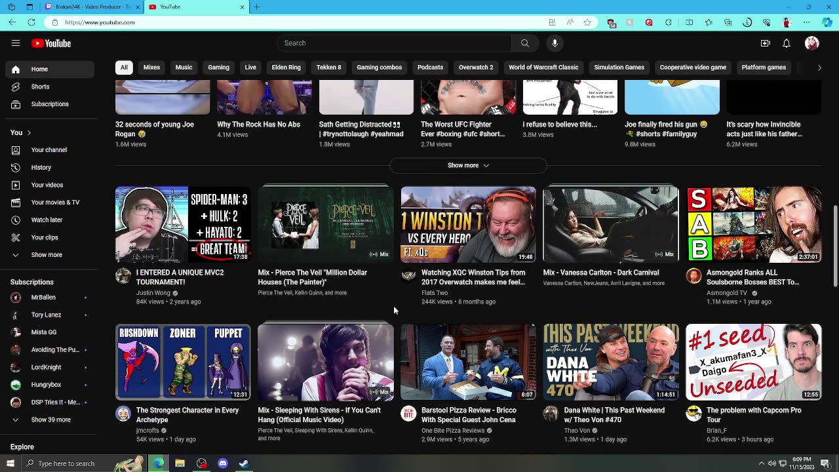Reload the page with refresh icon
839x472 pixels.
pos(31,22)
